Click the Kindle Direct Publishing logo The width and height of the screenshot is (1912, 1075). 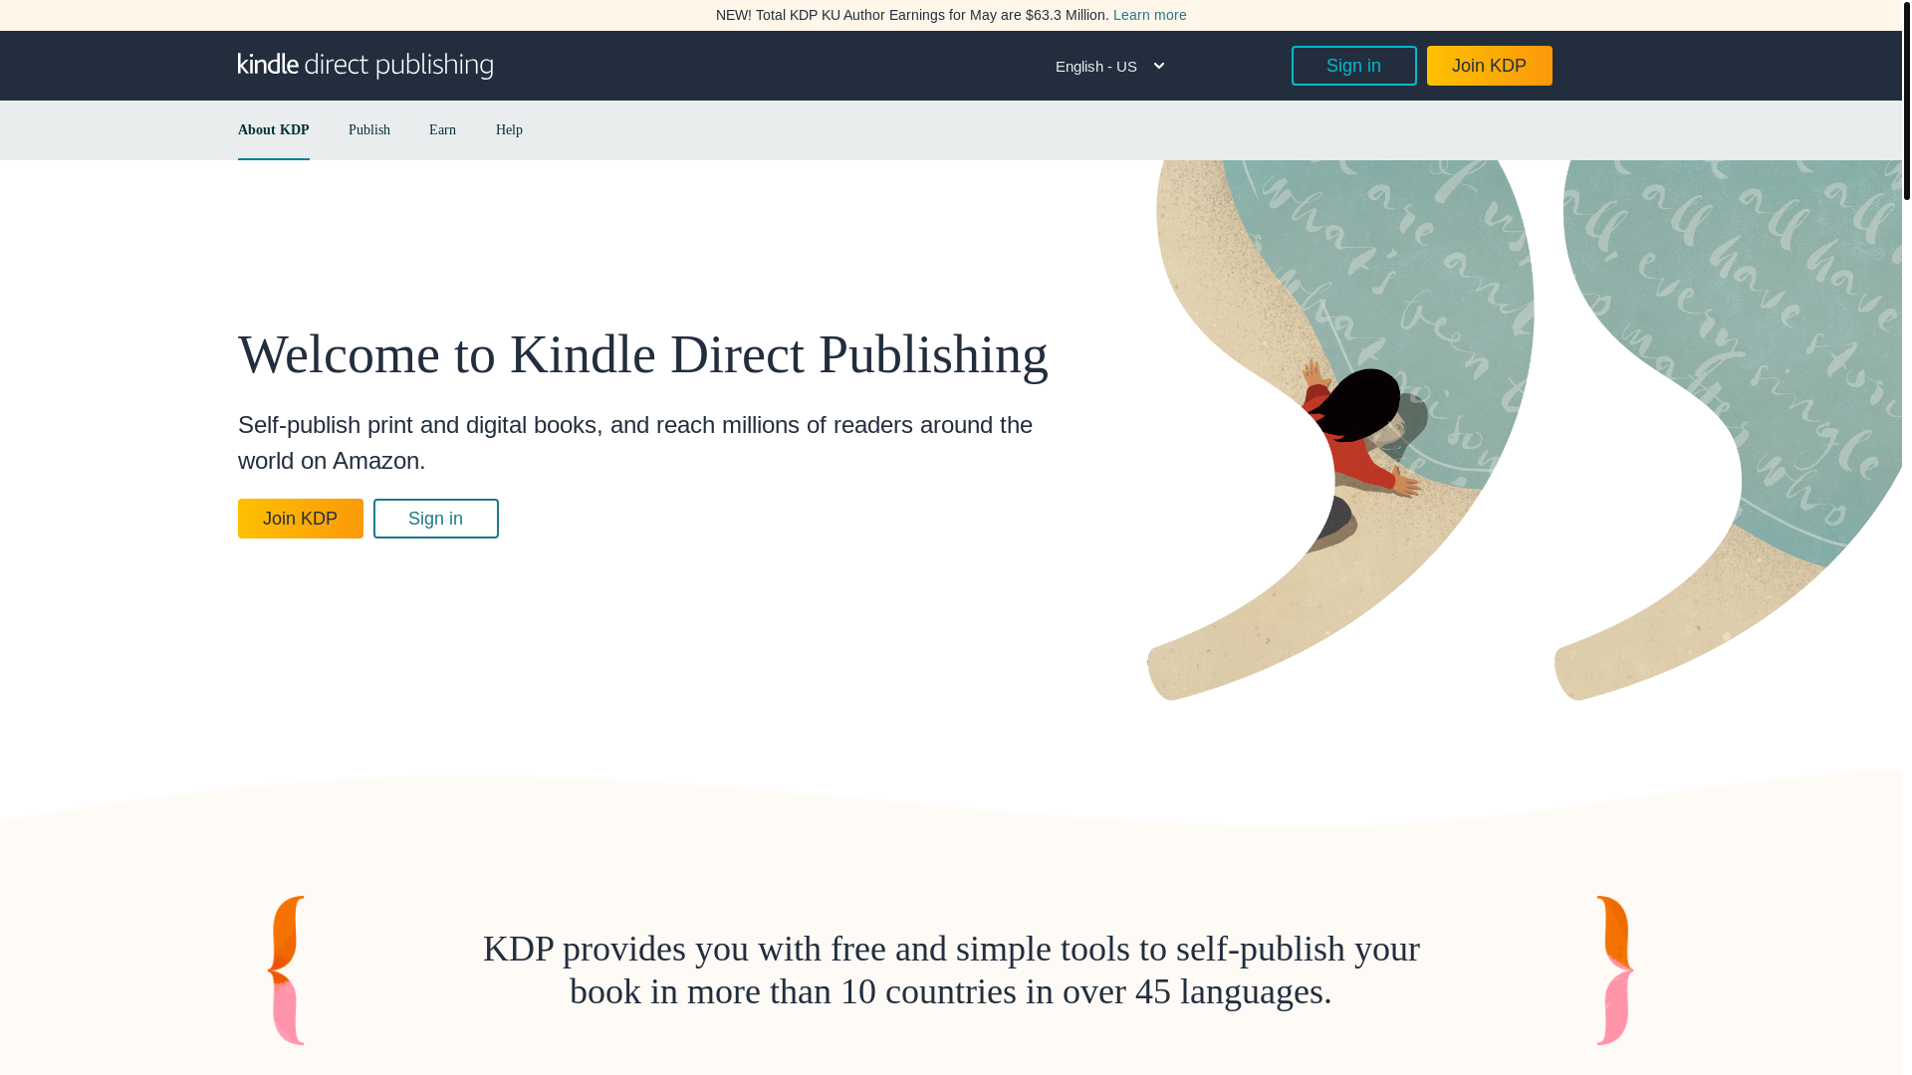point(364,66)
